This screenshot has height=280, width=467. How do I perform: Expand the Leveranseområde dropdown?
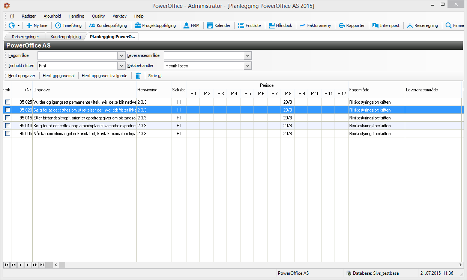pyautogui.click(x=248, y=56)
